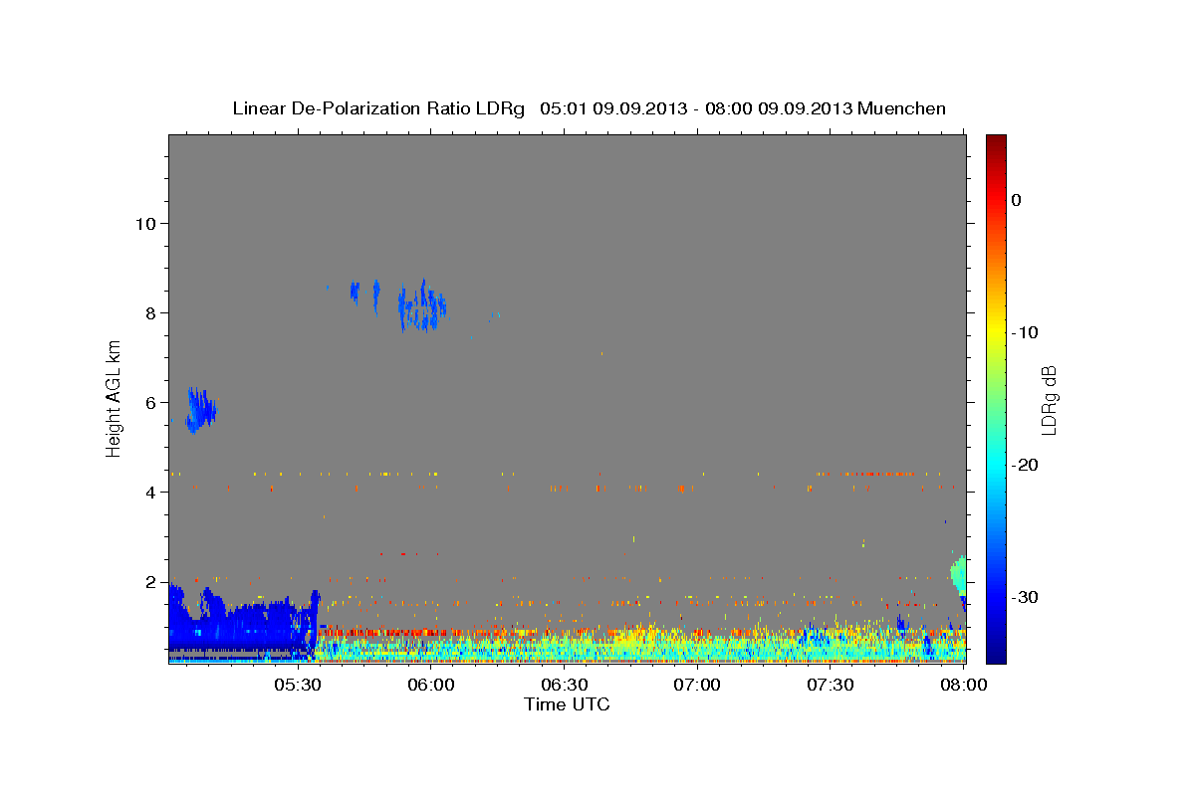This screenshot has height=796, width=1195.
Task: Click the plot title 'Linear De-Polarization Ratio LDRg'
Action: click(x=377, y=108)
